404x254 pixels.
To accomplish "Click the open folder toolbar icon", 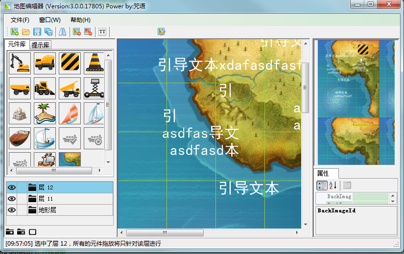I will [x=26, y=32].
